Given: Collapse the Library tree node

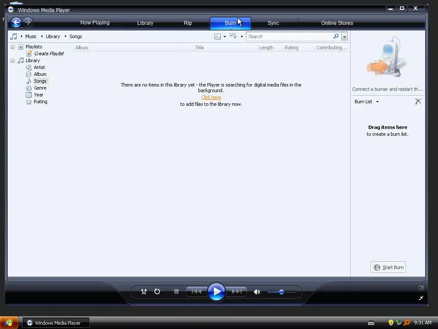Looking at the screenshot, I should point(12,60).
